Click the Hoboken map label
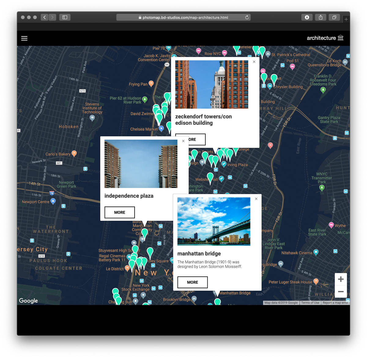This screenshot has height=358, width=367. pos(69,127)
